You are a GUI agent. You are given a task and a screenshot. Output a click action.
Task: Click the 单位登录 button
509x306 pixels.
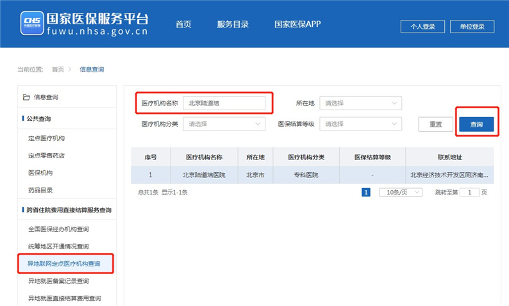(472, 26)
